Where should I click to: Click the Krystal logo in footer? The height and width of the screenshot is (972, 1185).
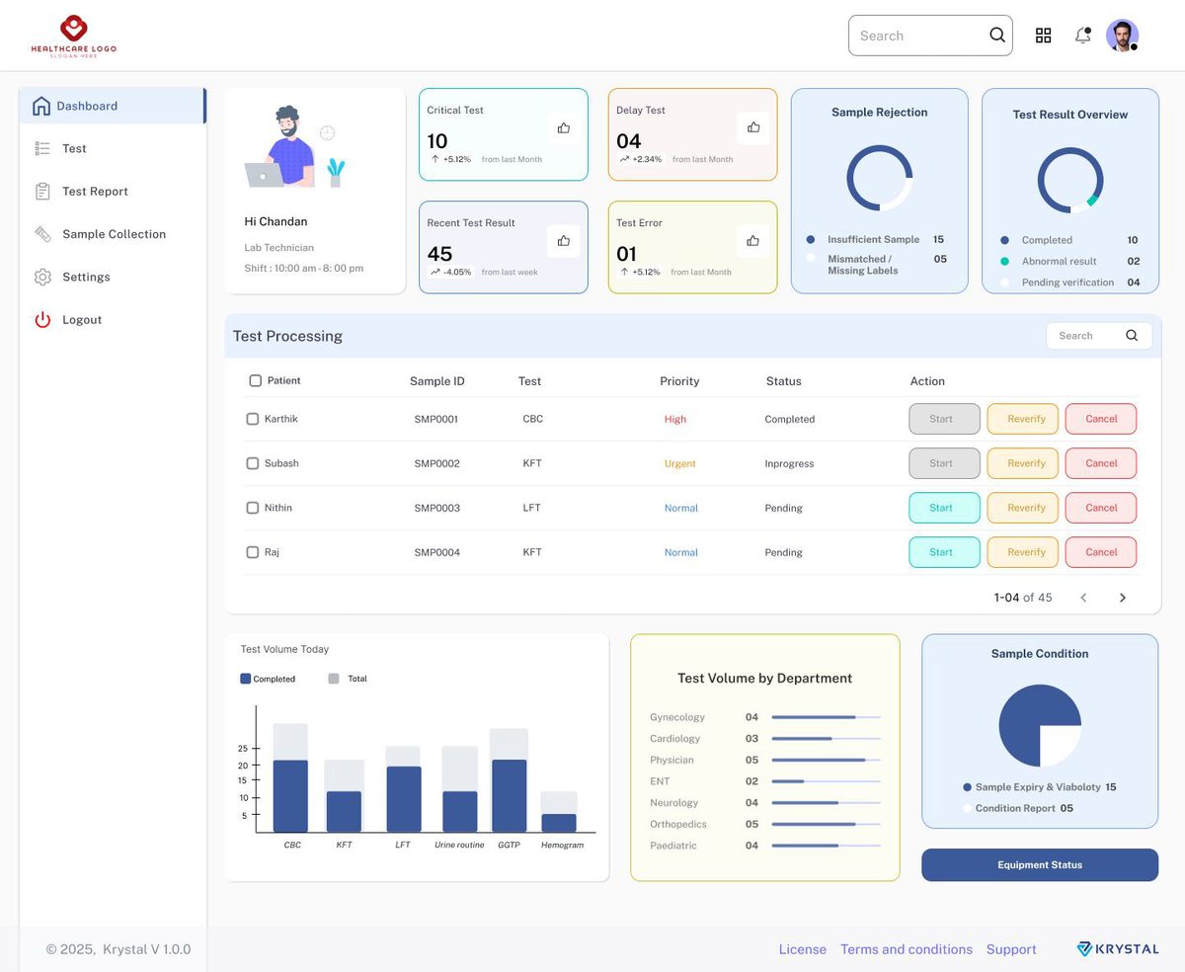pos(1118,949)
